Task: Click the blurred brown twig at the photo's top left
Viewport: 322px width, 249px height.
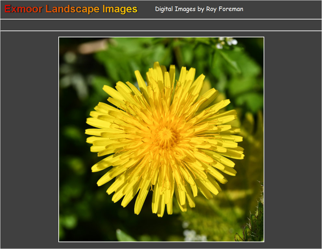Action: click(x=92, y=46)
